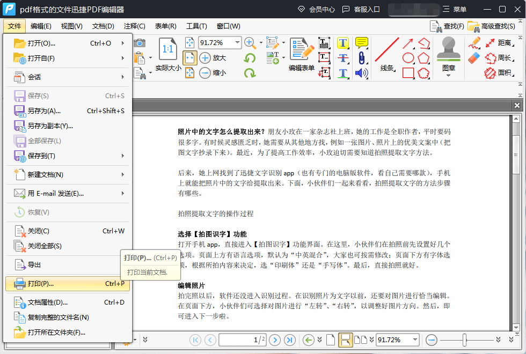Image resolution: width=526 pixels, height=354 pixels.
Task: Click the yellow sticky note comment icon
Action: tap(362, 43)
